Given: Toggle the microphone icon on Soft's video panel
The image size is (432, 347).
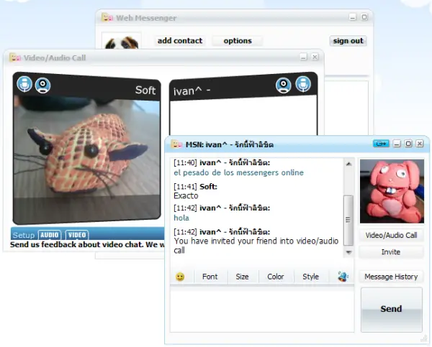Looking at the screenshot, I should click(x=24, y=84).
